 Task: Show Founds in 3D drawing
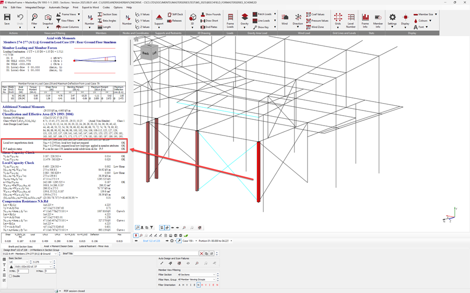(x=211, y=15)
